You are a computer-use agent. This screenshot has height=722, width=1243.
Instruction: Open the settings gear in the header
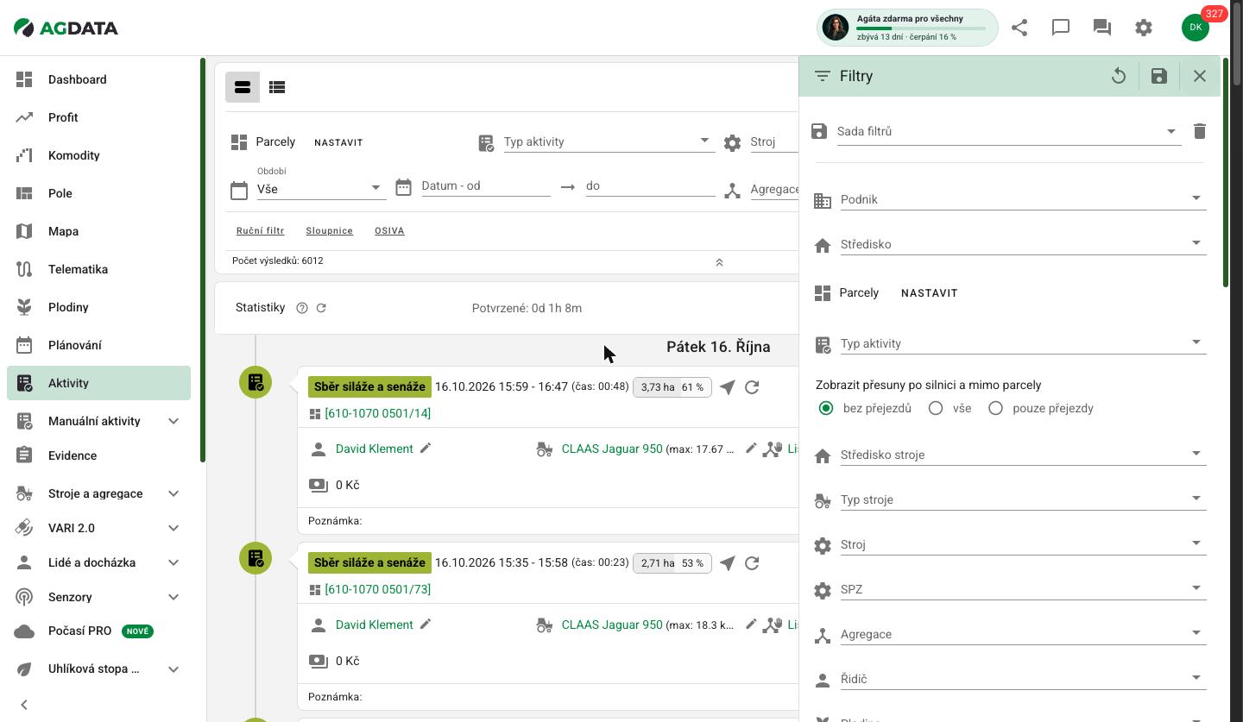(x=1144, y=28)
